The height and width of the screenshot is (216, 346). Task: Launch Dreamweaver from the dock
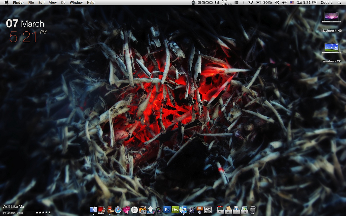pos(175,210)
